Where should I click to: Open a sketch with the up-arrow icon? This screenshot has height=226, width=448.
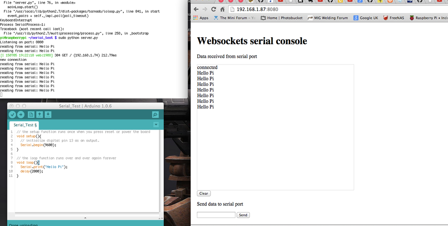(39, 115)
